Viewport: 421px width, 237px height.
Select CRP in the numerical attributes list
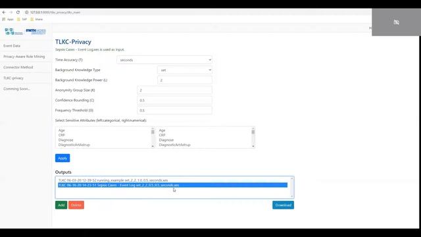[204, 135]
